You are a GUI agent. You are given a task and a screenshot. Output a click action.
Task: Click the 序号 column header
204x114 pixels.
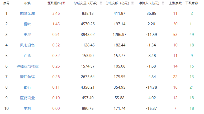(6, 3)
